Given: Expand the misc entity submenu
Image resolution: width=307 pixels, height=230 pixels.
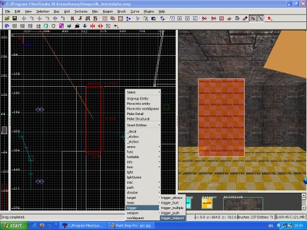Looking at the screenshot, I should pyautogui.click(x=143, y=182).
